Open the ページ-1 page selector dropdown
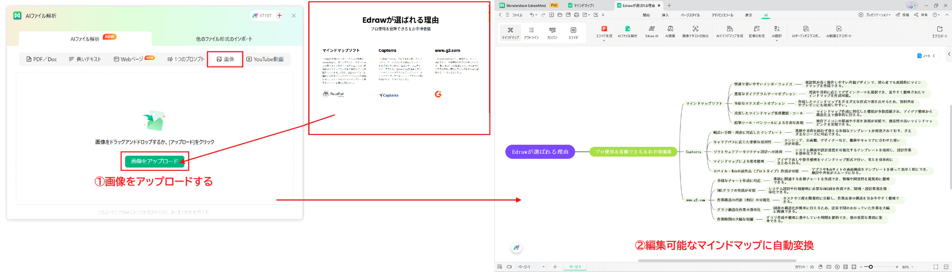Viewport: 952px width, 272px height. tap(543, 267)
